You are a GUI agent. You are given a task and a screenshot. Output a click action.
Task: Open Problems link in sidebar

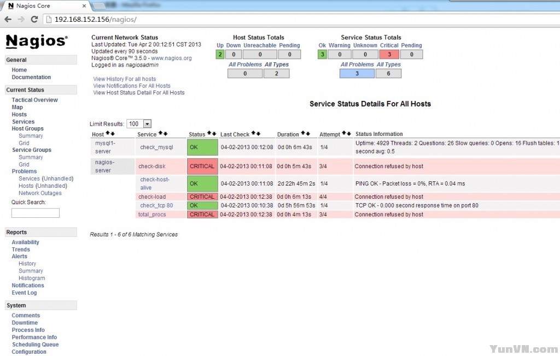24,171
